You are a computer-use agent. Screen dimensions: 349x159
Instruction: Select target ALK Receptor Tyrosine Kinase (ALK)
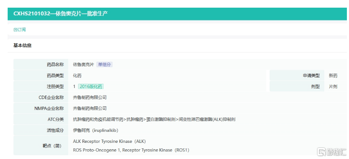tap(109, 142)
